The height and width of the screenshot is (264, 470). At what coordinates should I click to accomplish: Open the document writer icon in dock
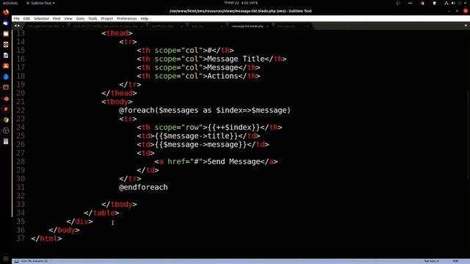click(6, 56)
